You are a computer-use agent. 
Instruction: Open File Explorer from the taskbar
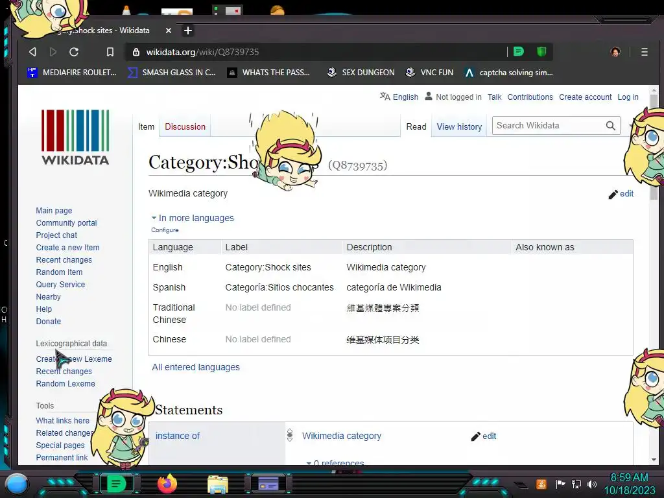[x=218, y=484]
